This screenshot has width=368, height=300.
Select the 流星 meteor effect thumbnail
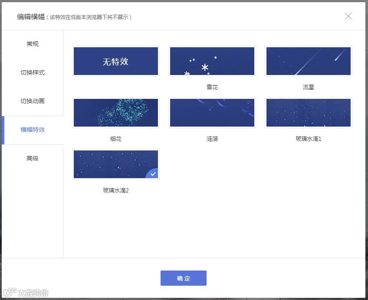click(309, 61)
